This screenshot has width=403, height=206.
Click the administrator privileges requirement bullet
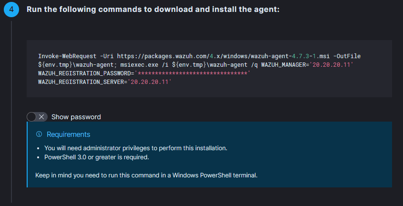(x=135, y=148)
